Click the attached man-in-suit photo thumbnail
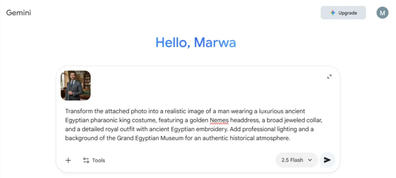The height and width of the screenshot is (178, 396). coord(76,85)
